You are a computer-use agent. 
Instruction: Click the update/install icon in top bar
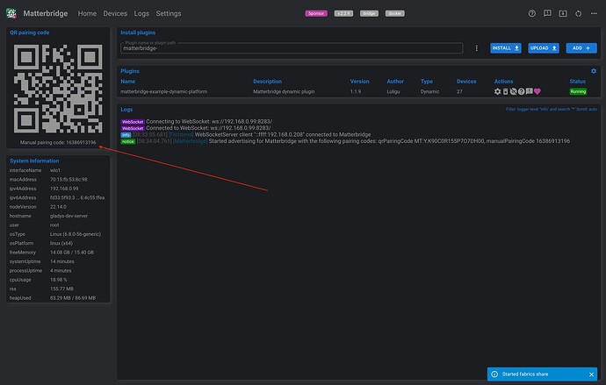click(x=563, y=13)
